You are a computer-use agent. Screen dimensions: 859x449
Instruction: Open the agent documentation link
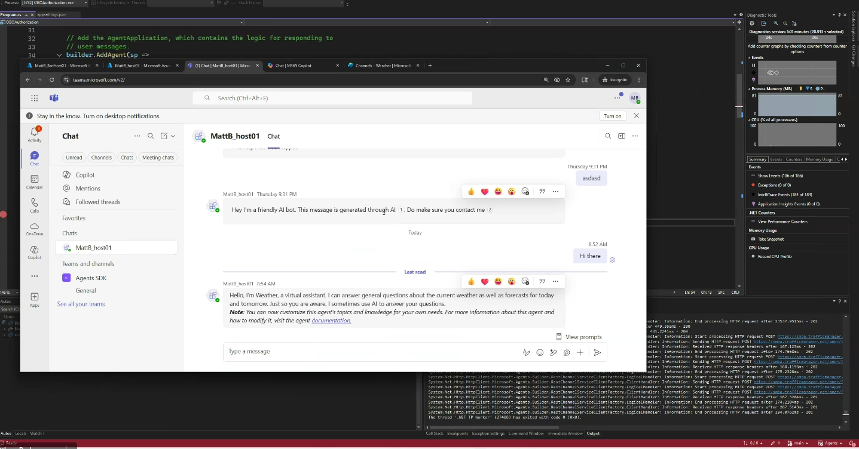tap(331, 321)
